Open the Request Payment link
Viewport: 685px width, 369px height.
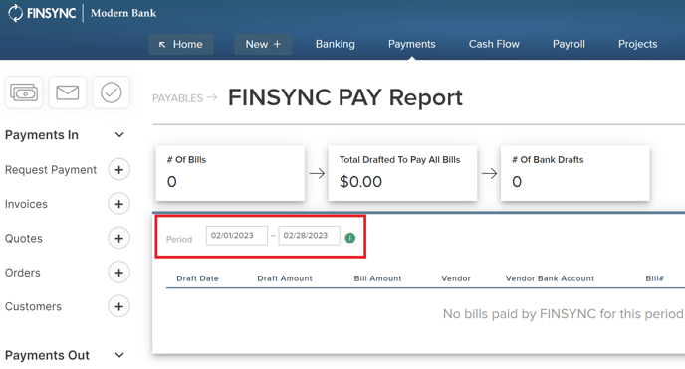51,170
